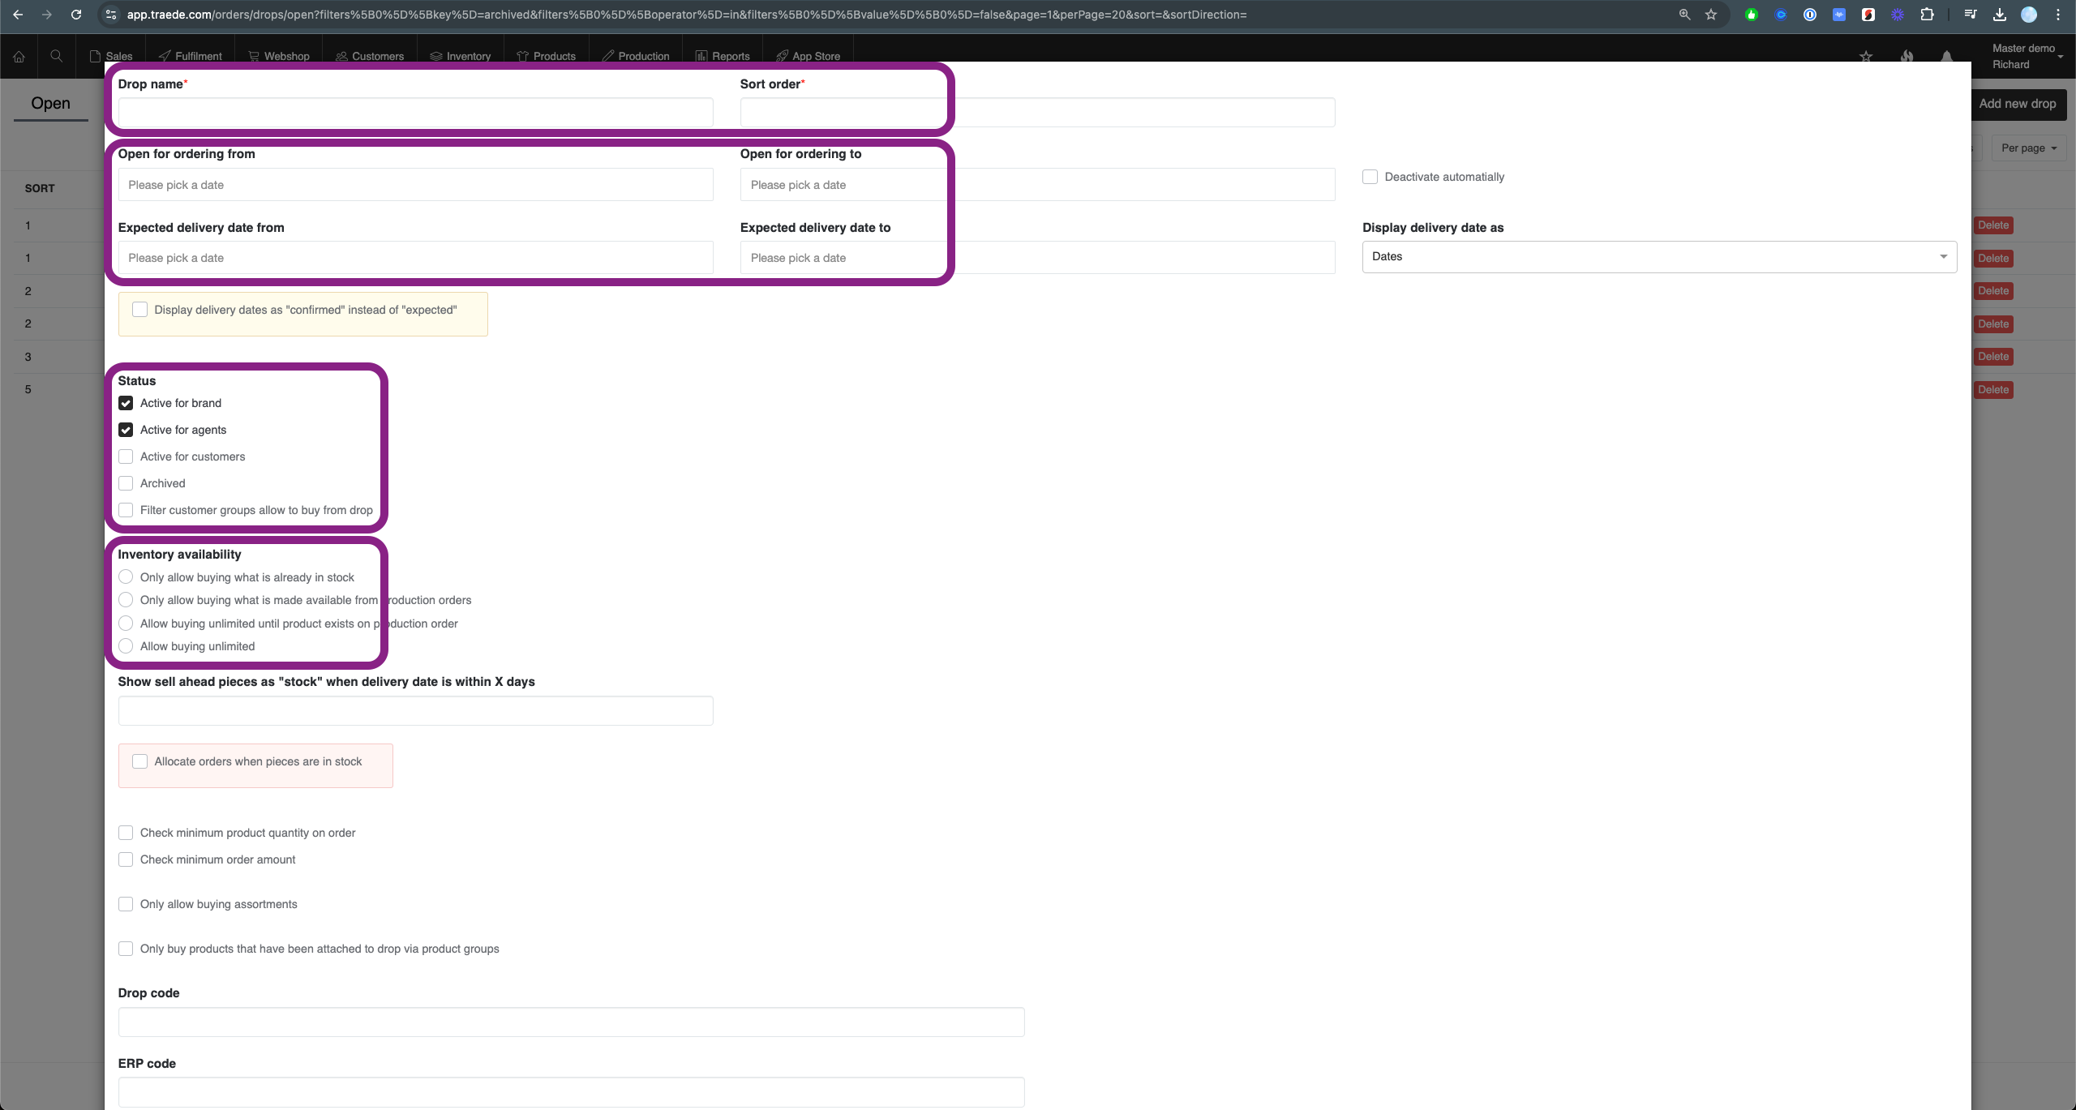Open the blue waveform extension icon
The image size is (2076, 1110).
click(x=1839, y=15)
